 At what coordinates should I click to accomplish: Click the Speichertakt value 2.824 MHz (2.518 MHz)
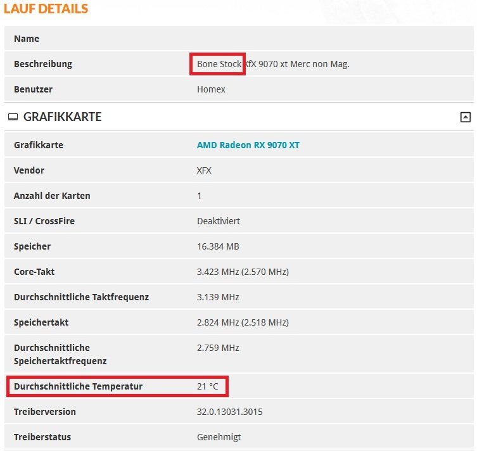[243, 322]
